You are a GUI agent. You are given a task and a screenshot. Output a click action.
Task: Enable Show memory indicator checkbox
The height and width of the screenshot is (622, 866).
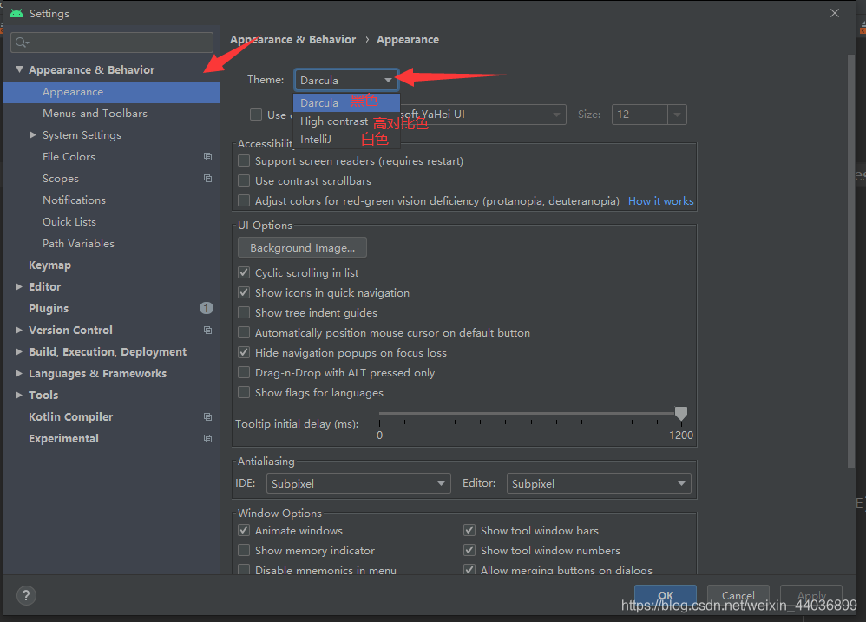tap(244, 550)
